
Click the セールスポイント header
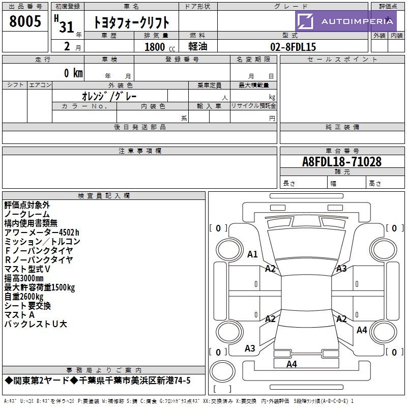coord(342,60)
